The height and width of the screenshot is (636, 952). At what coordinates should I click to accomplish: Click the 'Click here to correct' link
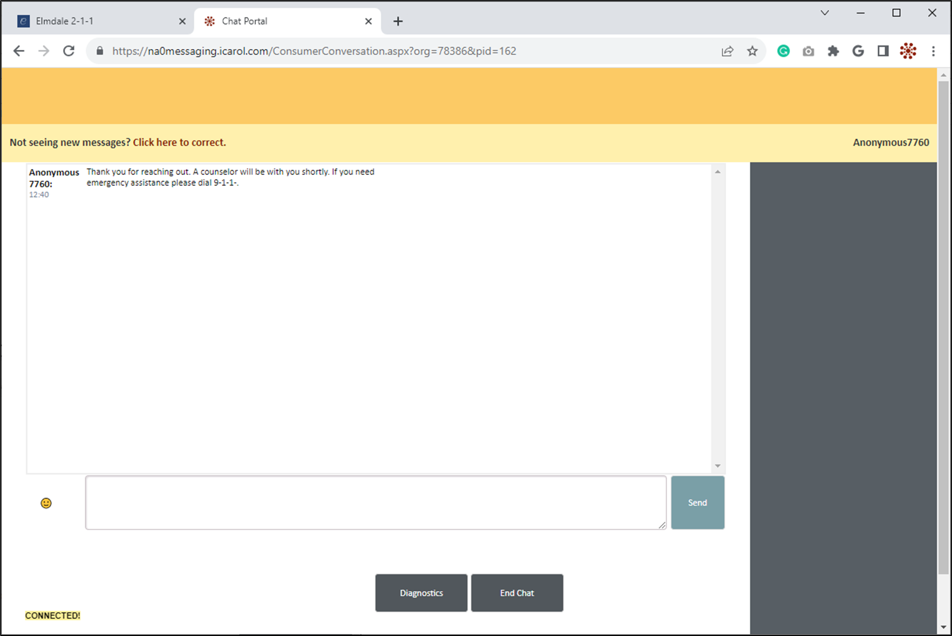coord(179,143)
